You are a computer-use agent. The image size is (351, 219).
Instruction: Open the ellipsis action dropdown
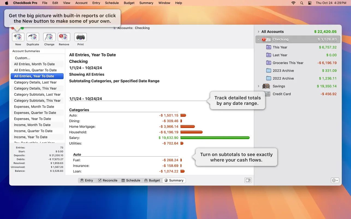point(335,180)
